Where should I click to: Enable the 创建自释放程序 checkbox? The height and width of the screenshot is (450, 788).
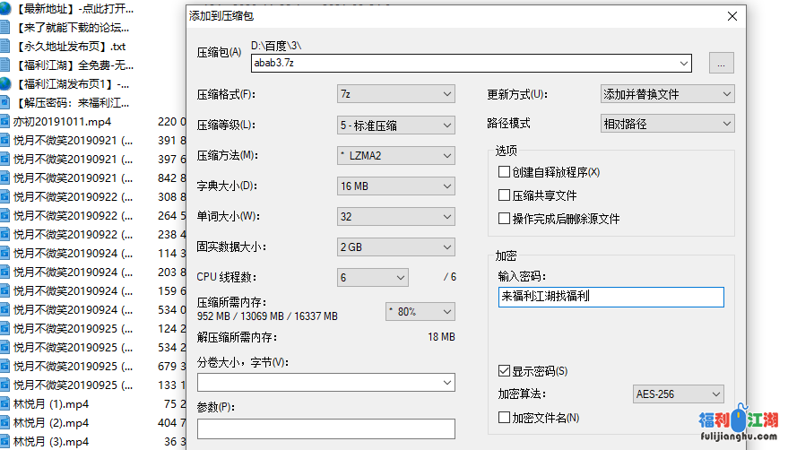point(504,172)
